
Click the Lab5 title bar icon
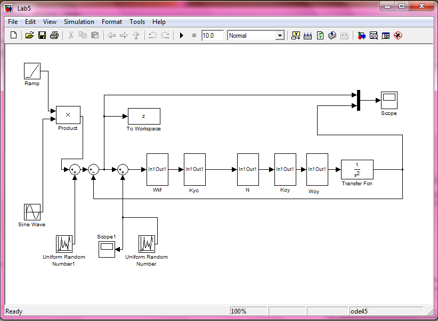tap(9, 9)
